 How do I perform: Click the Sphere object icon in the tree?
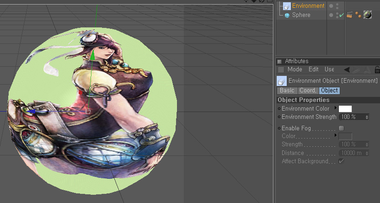tap(286, 15)
